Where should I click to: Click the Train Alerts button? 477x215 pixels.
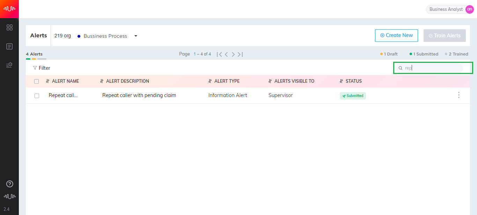(445, 36)
